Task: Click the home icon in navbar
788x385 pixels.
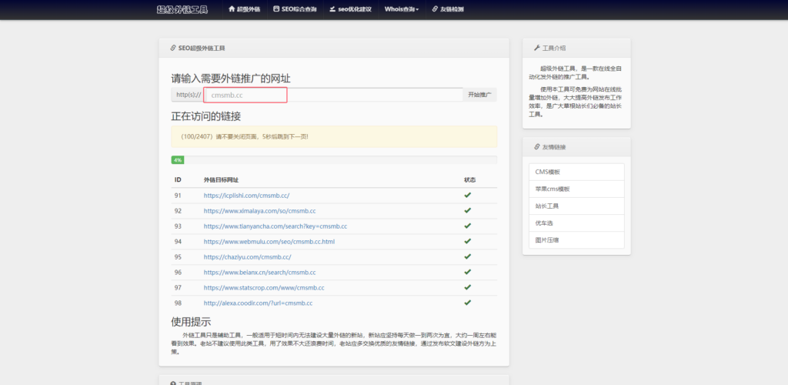Action: pos(232,9)
